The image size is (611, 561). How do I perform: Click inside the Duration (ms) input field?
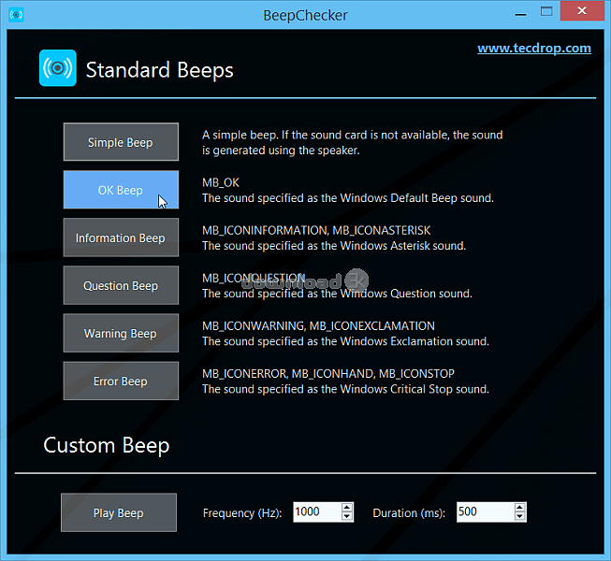pyautogui.click(x=483, y=512)
